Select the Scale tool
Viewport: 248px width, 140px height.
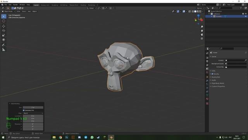tap(3, 35)
